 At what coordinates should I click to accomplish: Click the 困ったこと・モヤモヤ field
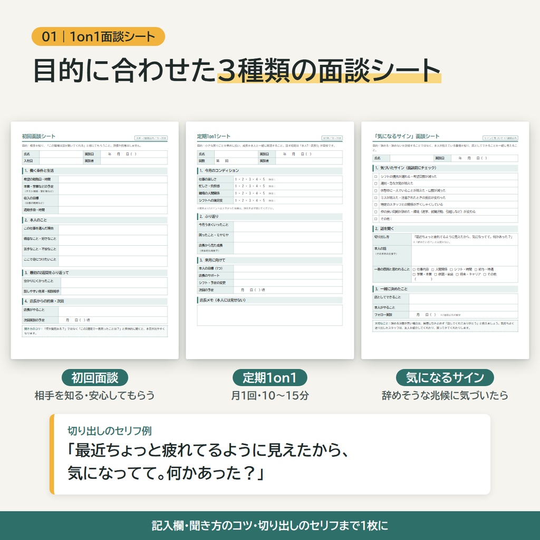288,237
